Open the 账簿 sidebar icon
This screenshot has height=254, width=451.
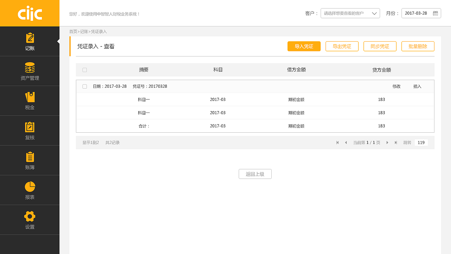click(30, 157)
